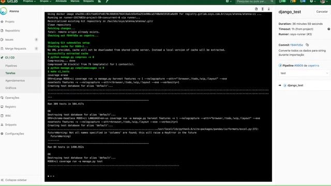The width and height of the screenshot is (331, 186).
Task: Jump to bottom of job log
Action: tap(269, 9)
